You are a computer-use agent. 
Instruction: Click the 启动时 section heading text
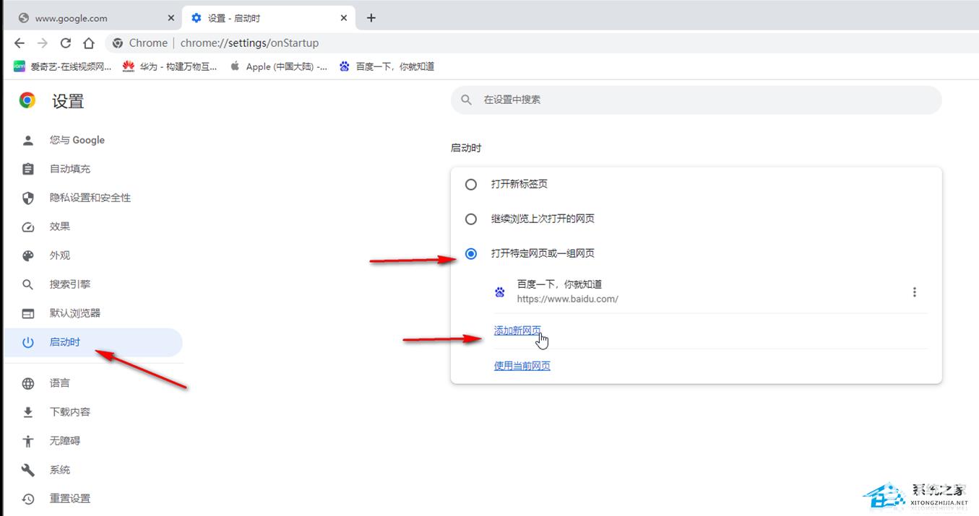[466, 148]
